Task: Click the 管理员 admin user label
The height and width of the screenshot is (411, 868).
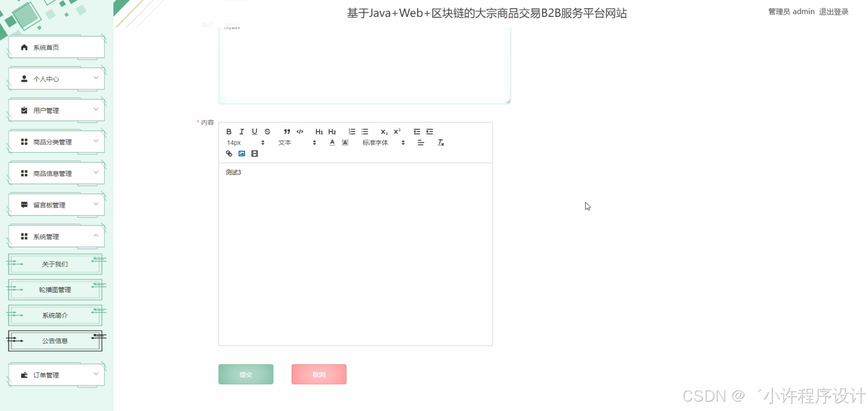Action: [x=791, y=12]
